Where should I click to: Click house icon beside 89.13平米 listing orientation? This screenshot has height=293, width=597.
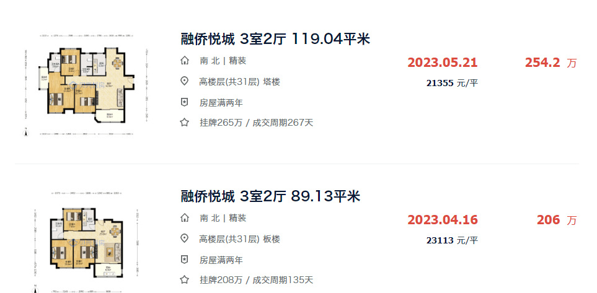185,218
